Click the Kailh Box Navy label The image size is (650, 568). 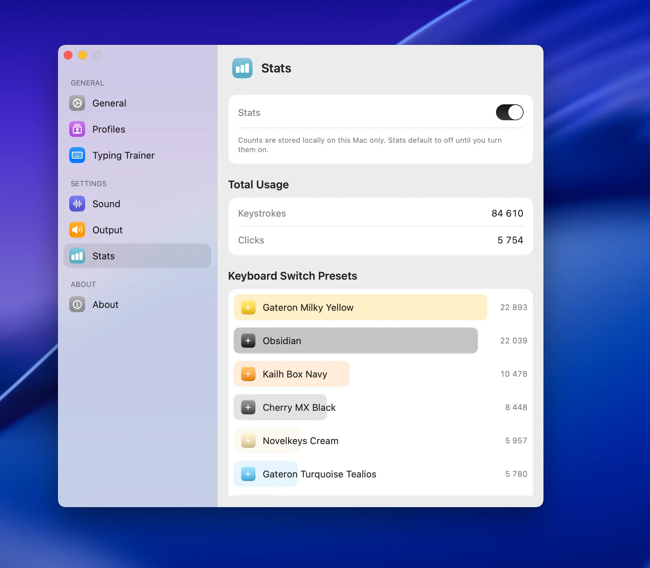click(295, 374)
